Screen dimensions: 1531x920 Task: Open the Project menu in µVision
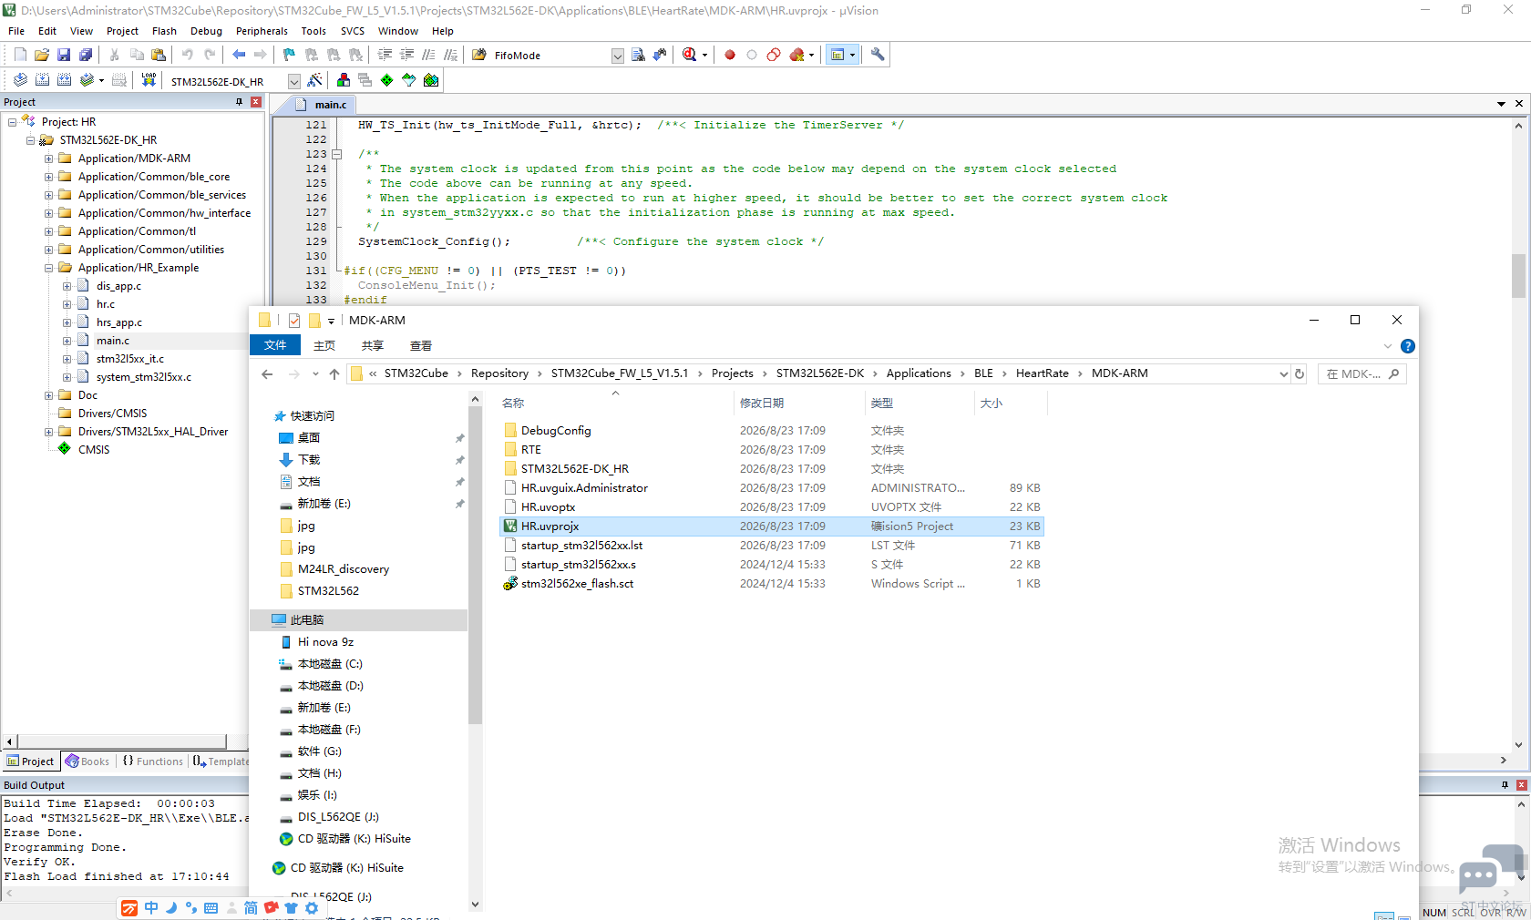[122, 31]
